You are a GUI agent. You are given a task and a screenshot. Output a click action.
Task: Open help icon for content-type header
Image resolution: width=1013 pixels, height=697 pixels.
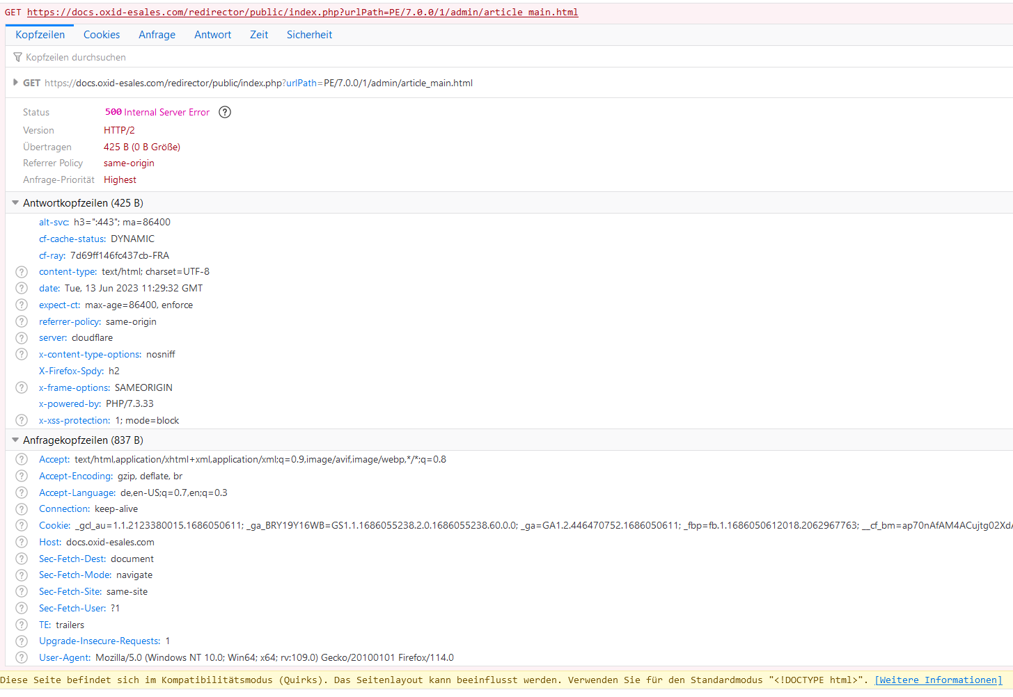click(x=22, y=272)
